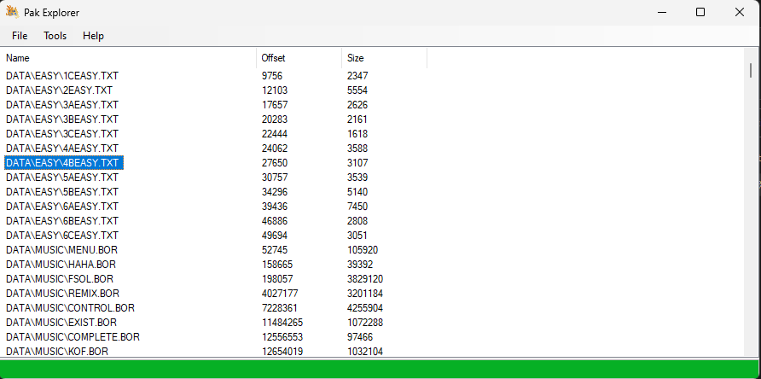Sort list by Offset column header
The height and width of the screenshot is (379, 761).
[299, 58]
